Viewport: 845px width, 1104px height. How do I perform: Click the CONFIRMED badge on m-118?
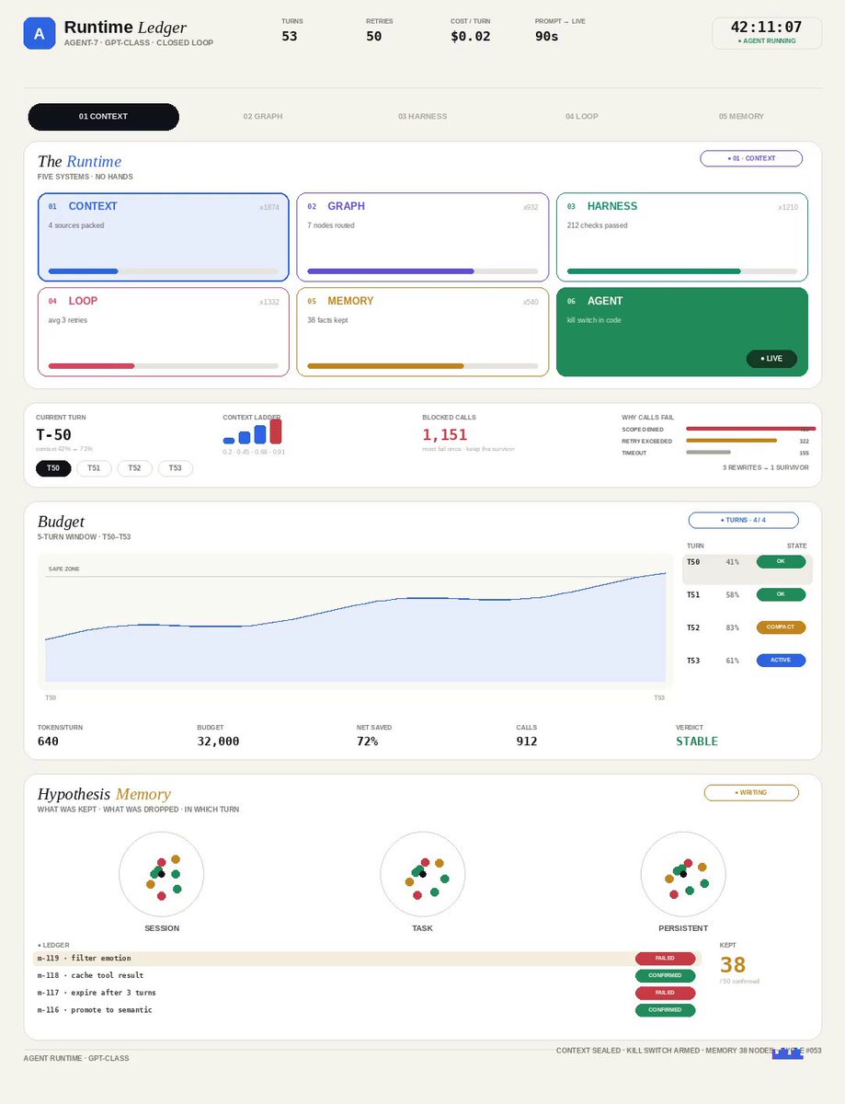tap(665, 975)
